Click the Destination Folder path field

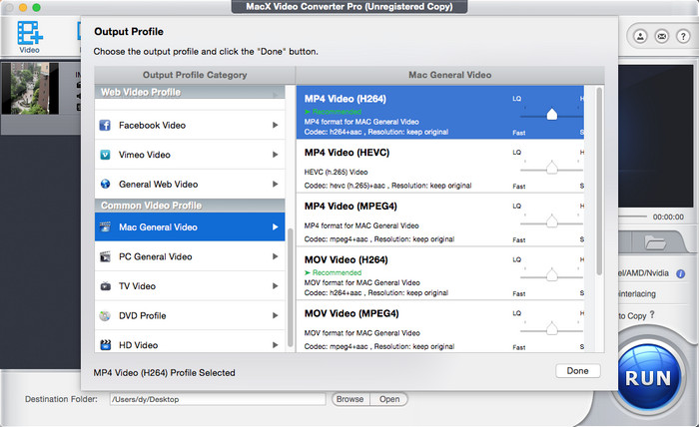point(218,399)
